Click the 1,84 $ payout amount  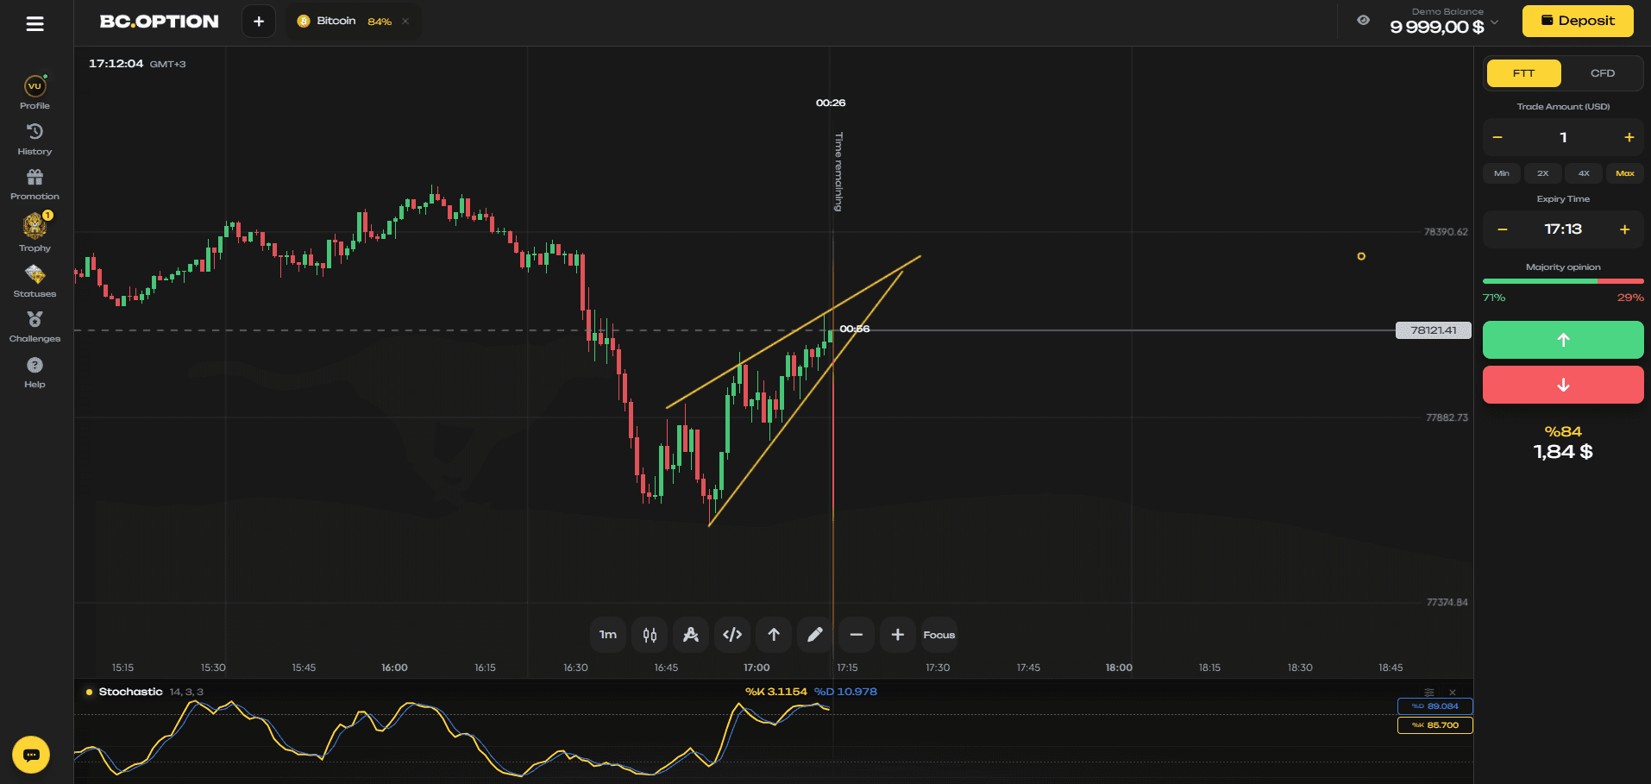1563,452
